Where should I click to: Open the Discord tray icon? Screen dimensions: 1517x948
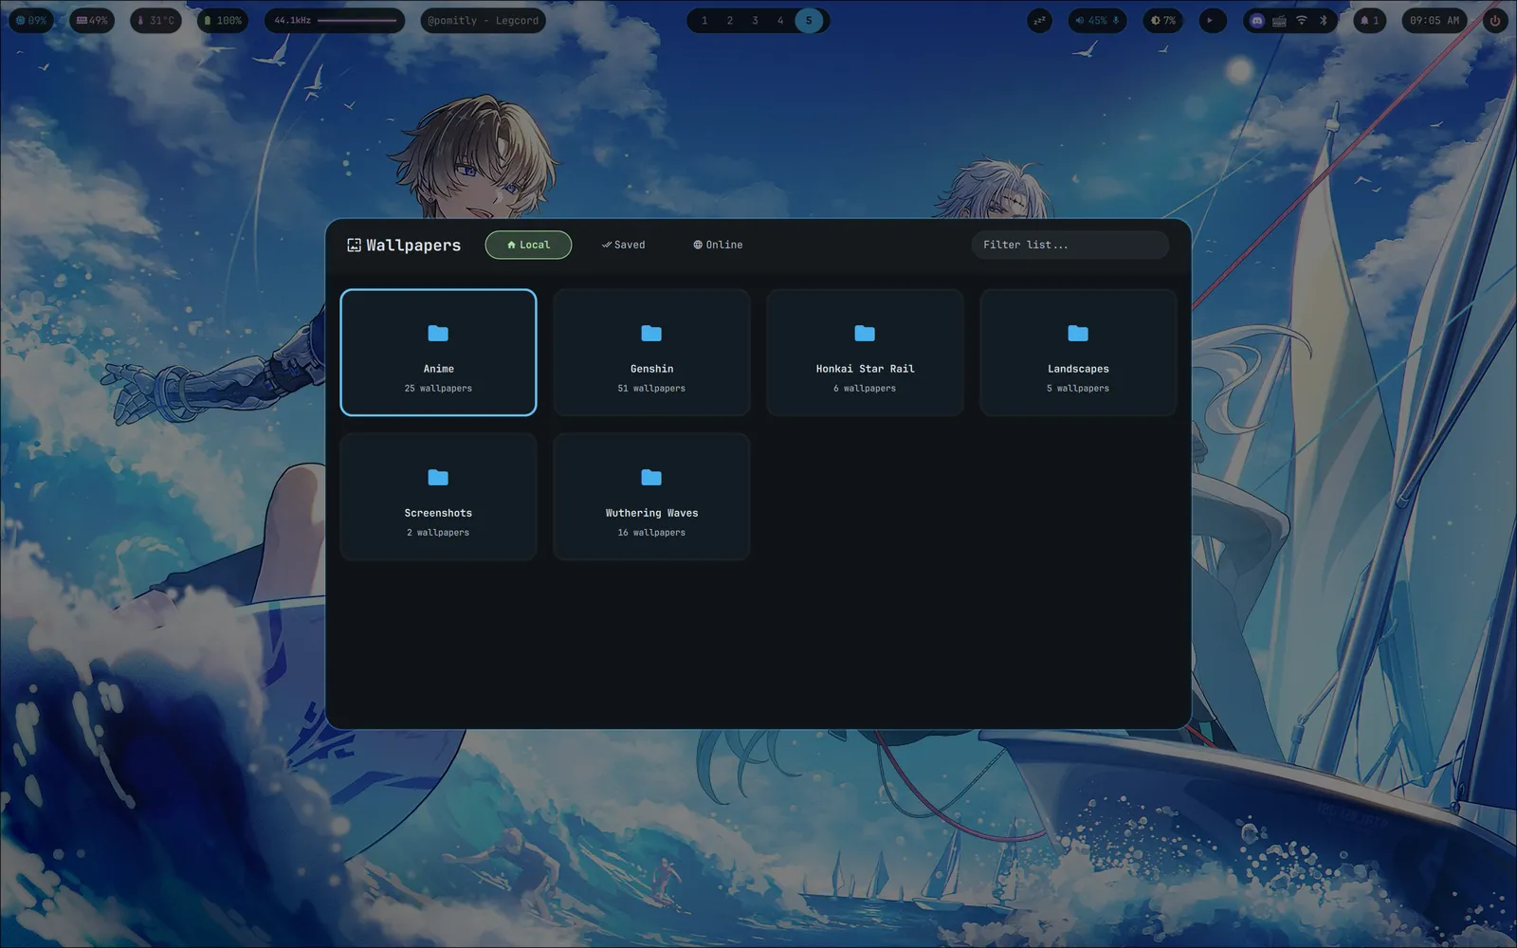pos(1257,20)
